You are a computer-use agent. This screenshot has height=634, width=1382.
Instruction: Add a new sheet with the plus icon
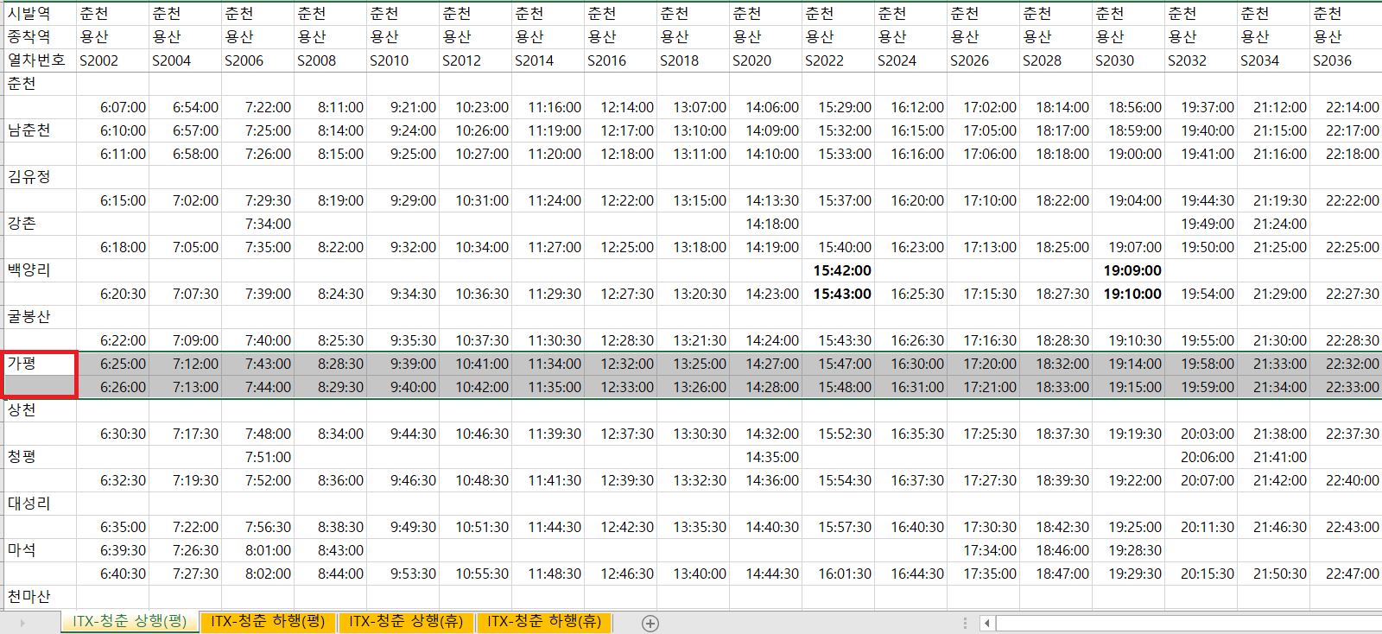[x=650, y=623]
